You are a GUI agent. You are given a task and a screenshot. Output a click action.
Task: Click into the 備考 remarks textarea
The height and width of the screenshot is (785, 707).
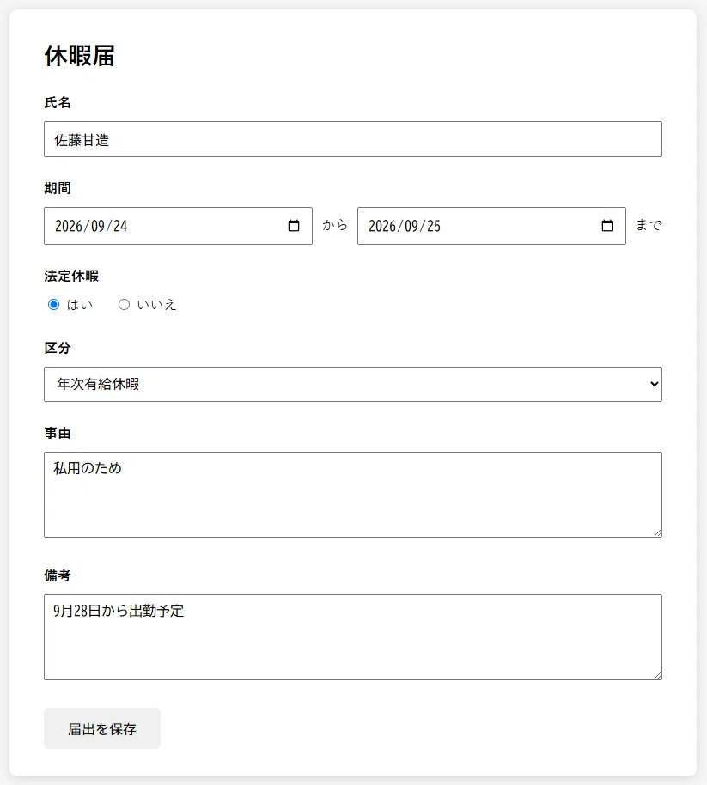[x=353, y=637]
